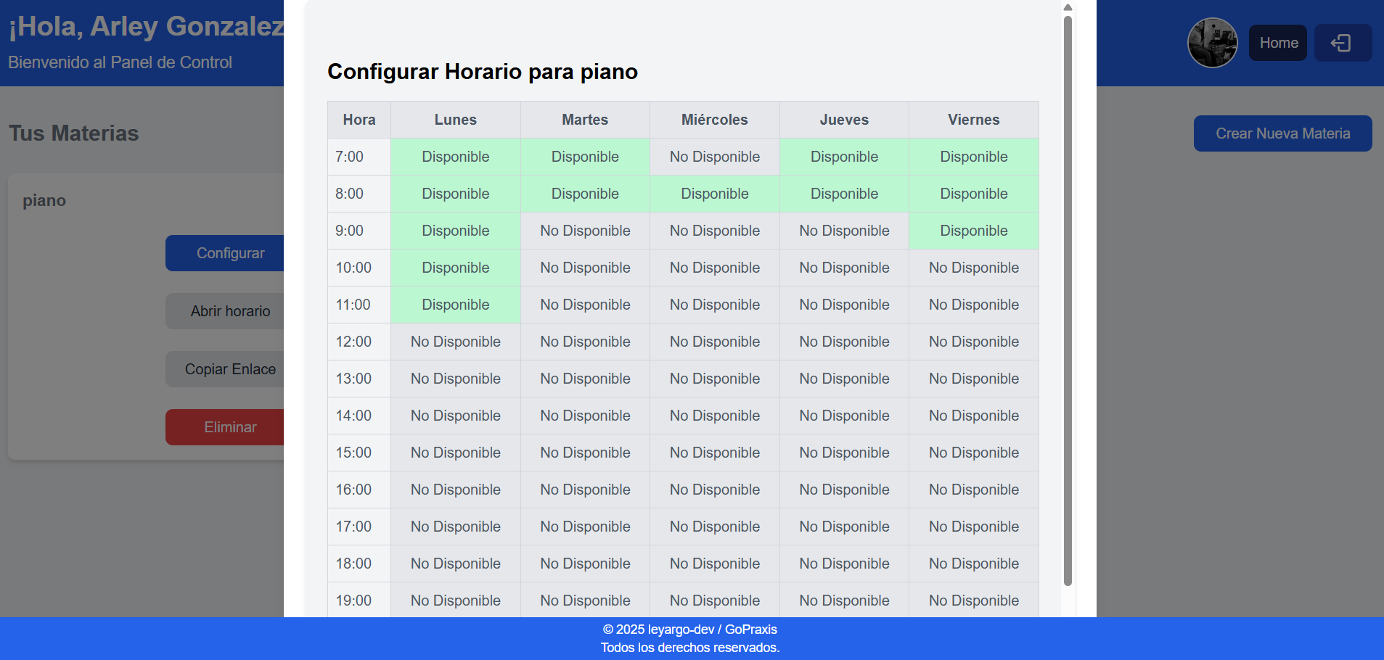Go to Home page
The height and width of the screenshot is (660, 1384).
tap(1277, 43)
